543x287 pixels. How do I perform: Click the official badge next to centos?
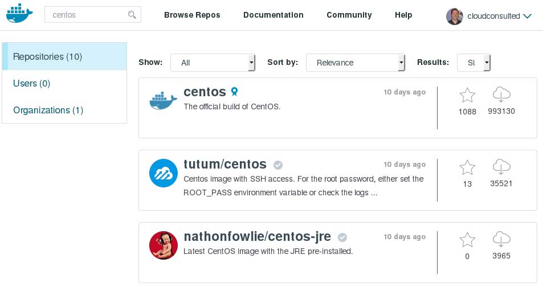click(234, 92)
